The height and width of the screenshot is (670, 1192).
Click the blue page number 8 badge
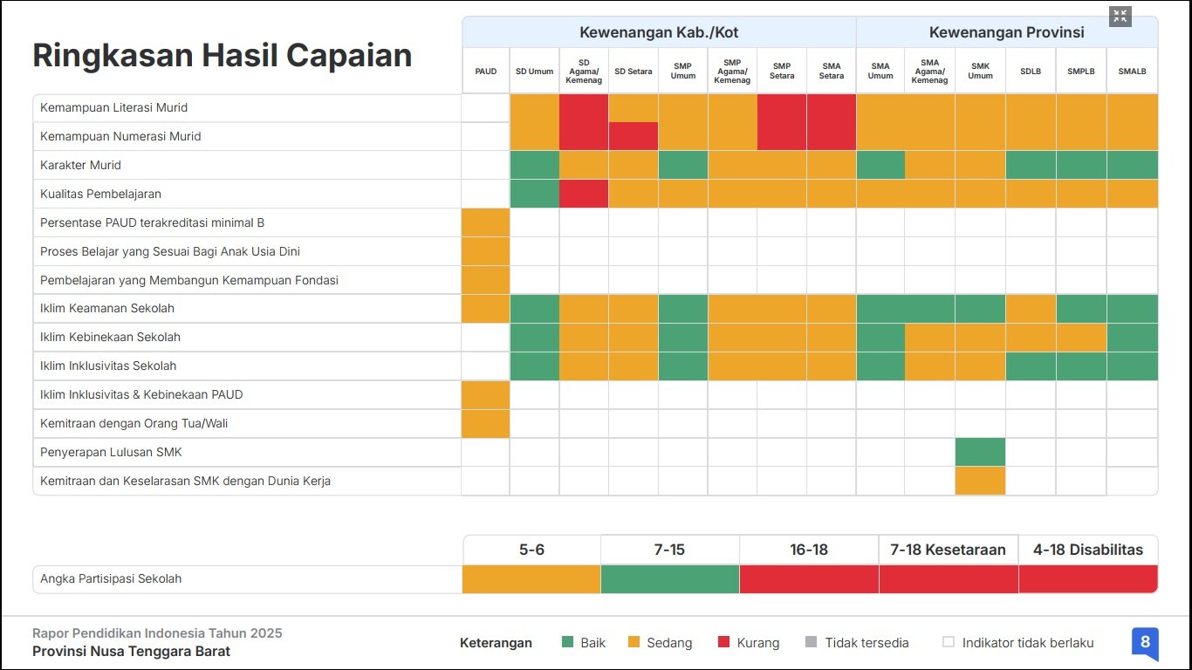[1145, 643]
